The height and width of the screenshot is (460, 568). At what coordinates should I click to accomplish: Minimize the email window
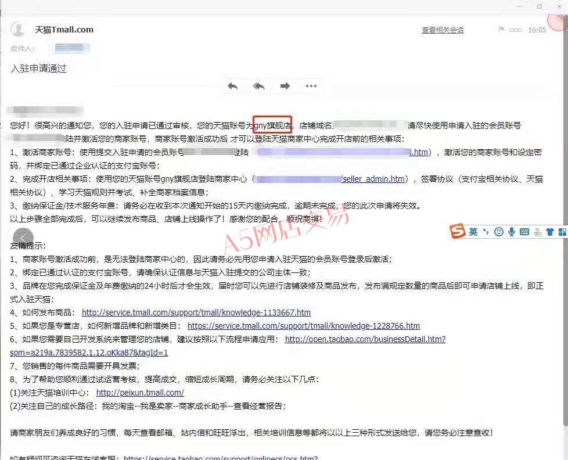(x=520, y=6)
